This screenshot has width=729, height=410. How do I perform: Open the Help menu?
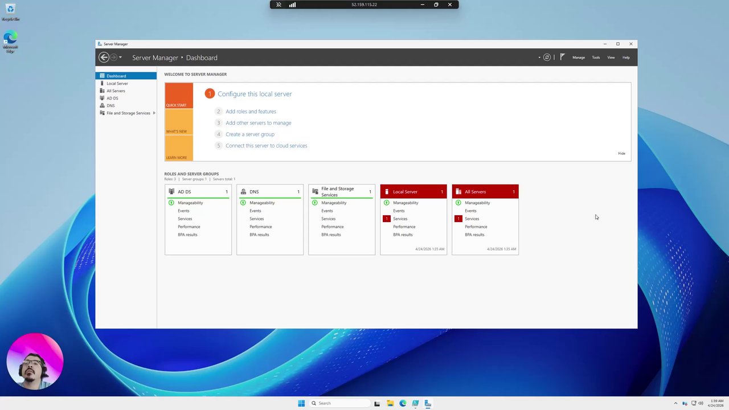pyautogui.click(x=626, y=58)
